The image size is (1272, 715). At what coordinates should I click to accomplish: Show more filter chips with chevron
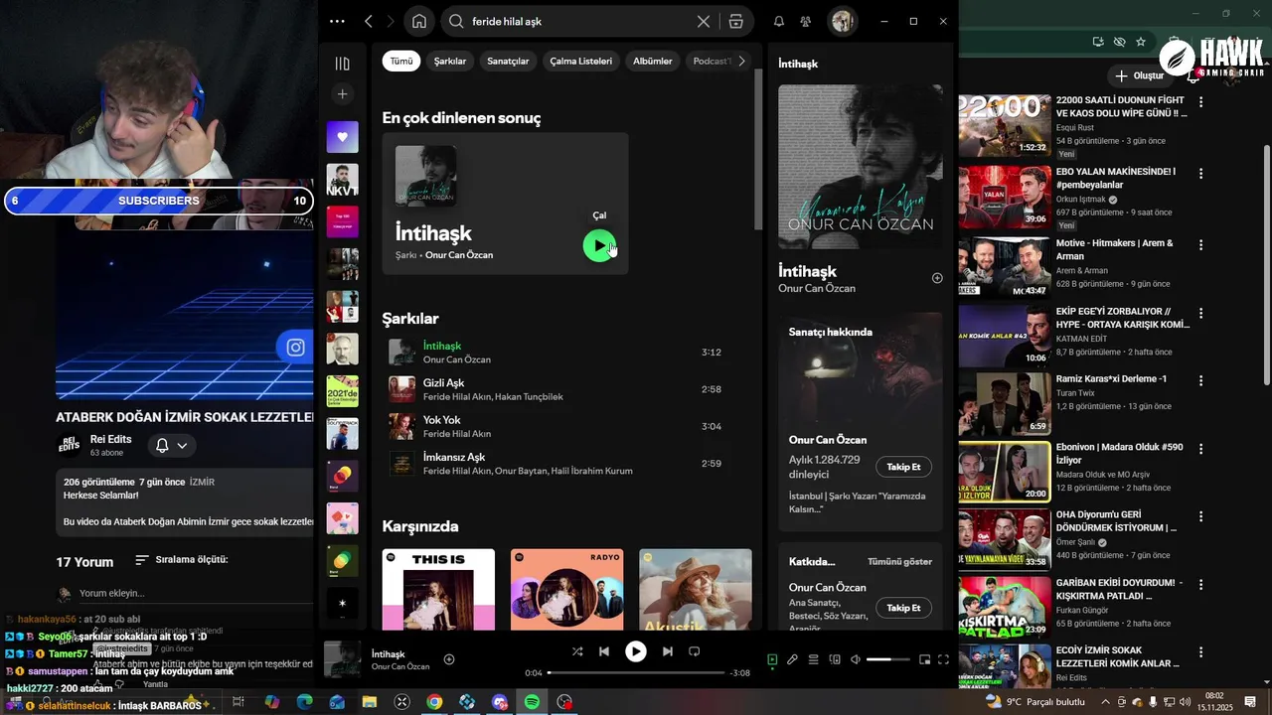point(741,61)
